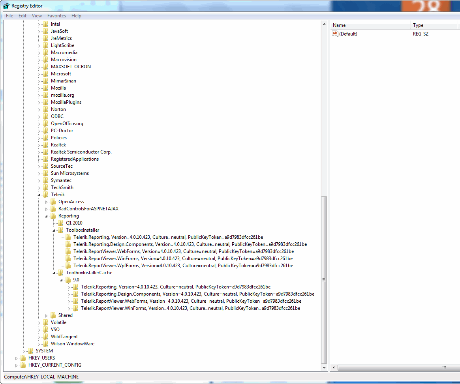Select the PC-Doctor key

coord(62,131)
